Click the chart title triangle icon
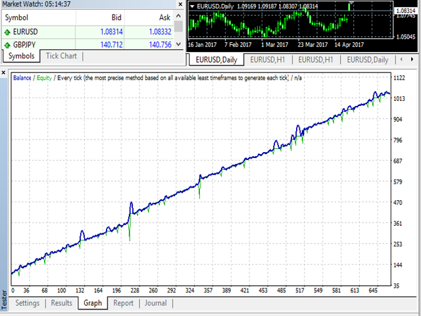Viewport: 421px width, 316px height. [x=192, y=7]
